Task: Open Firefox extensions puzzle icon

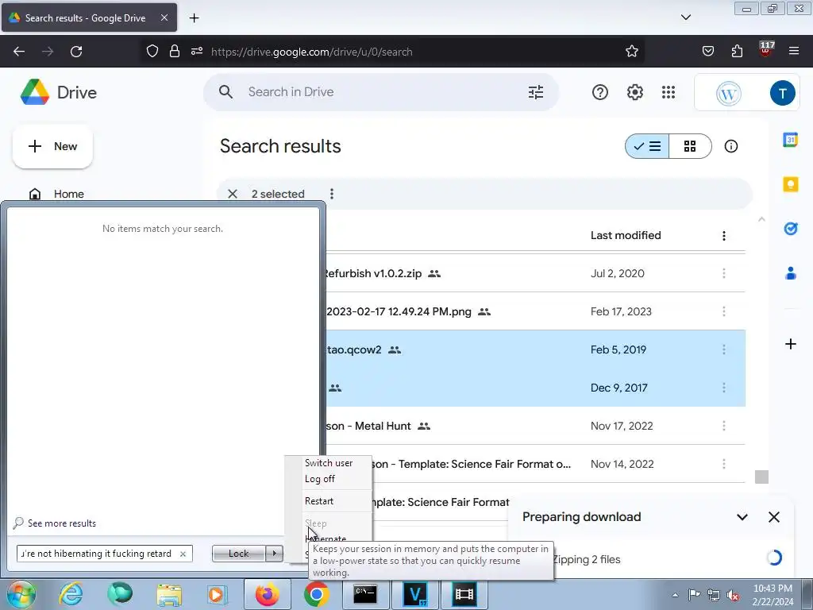Action: click(x=737, y=52)
